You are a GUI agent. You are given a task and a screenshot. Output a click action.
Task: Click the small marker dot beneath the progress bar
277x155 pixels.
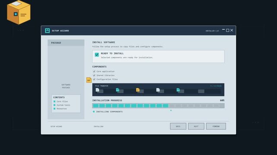click(x=171, y=111)
